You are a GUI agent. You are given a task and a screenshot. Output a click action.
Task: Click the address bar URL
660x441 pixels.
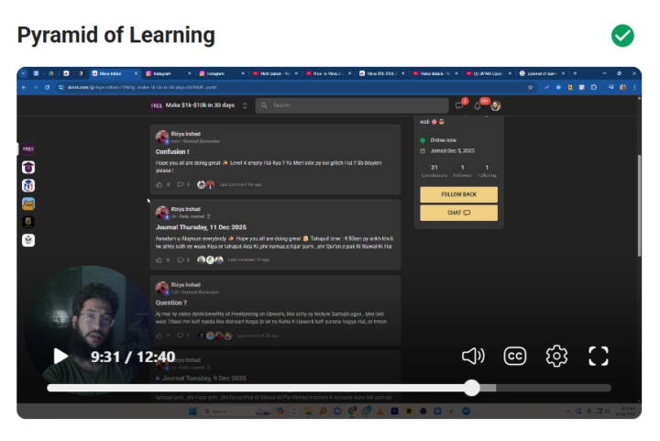point(142,87)
